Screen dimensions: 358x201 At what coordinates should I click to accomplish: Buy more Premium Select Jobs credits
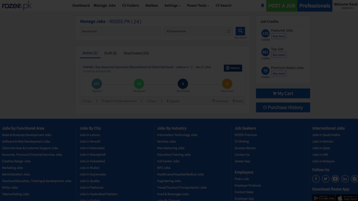click(x=279, y=74)
